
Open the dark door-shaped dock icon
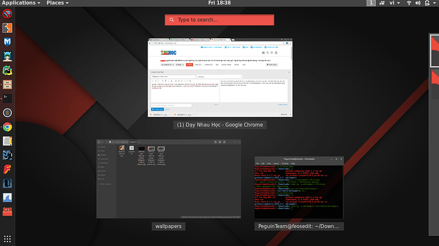click(7, 183)
